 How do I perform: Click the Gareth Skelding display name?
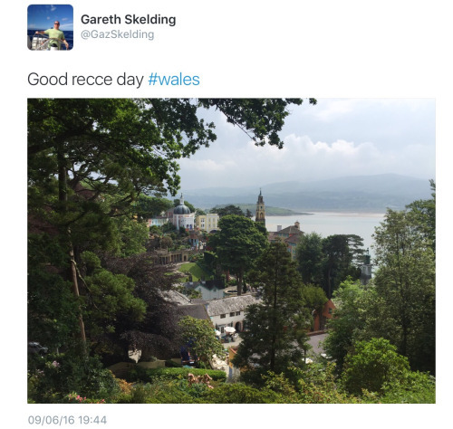129,20
